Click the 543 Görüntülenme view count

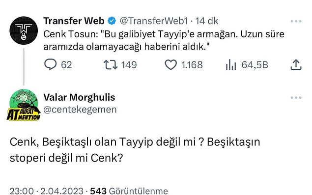[x=129, y=191]
